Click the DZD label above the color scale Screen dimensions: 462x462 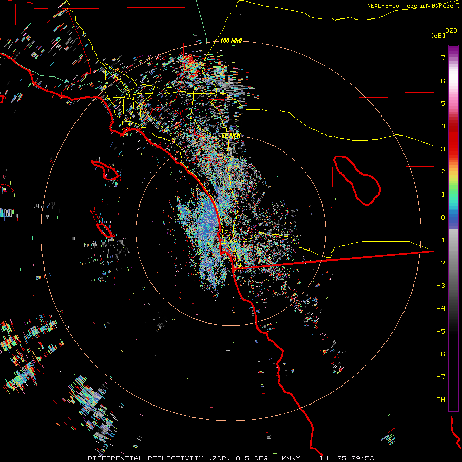[x=451, y=31]
